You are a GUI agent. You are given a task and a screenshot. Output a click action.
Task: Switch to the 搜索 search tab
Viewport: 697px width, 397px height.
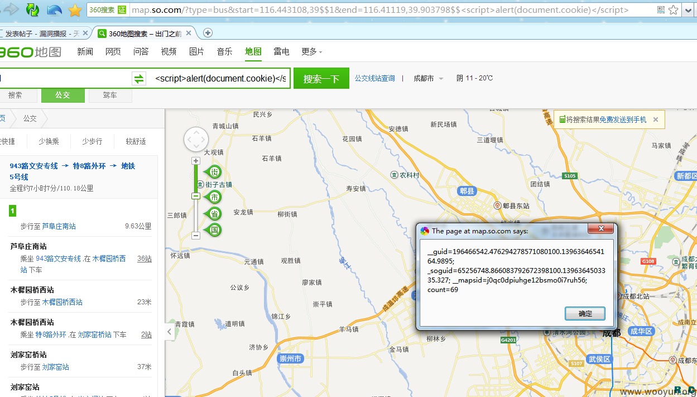click(x=16, y=95)
